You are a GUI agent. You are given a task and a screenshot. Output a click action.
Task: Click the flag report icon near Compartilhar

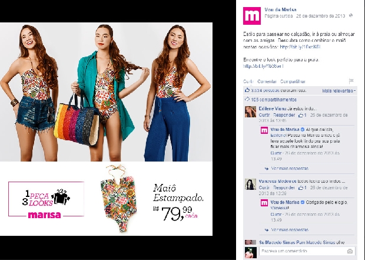351,81
